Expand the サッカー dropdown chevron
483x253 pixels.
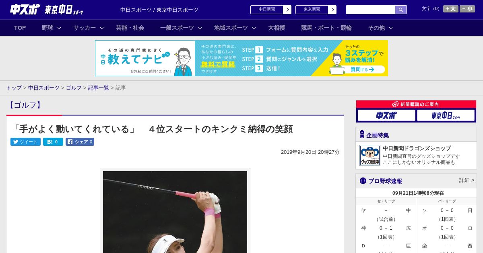(x=102, y=28)
